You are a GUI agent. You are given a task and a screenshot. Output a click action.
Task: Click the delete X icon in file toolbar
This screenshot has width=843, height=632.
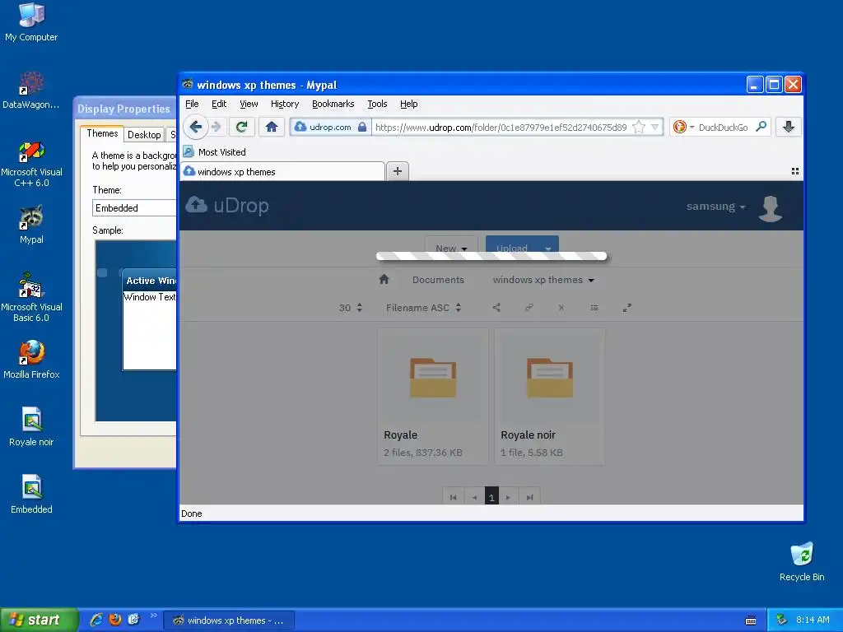(x=561, y=308)
